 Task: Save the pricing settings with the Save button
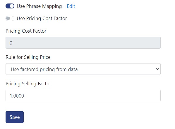15,117
